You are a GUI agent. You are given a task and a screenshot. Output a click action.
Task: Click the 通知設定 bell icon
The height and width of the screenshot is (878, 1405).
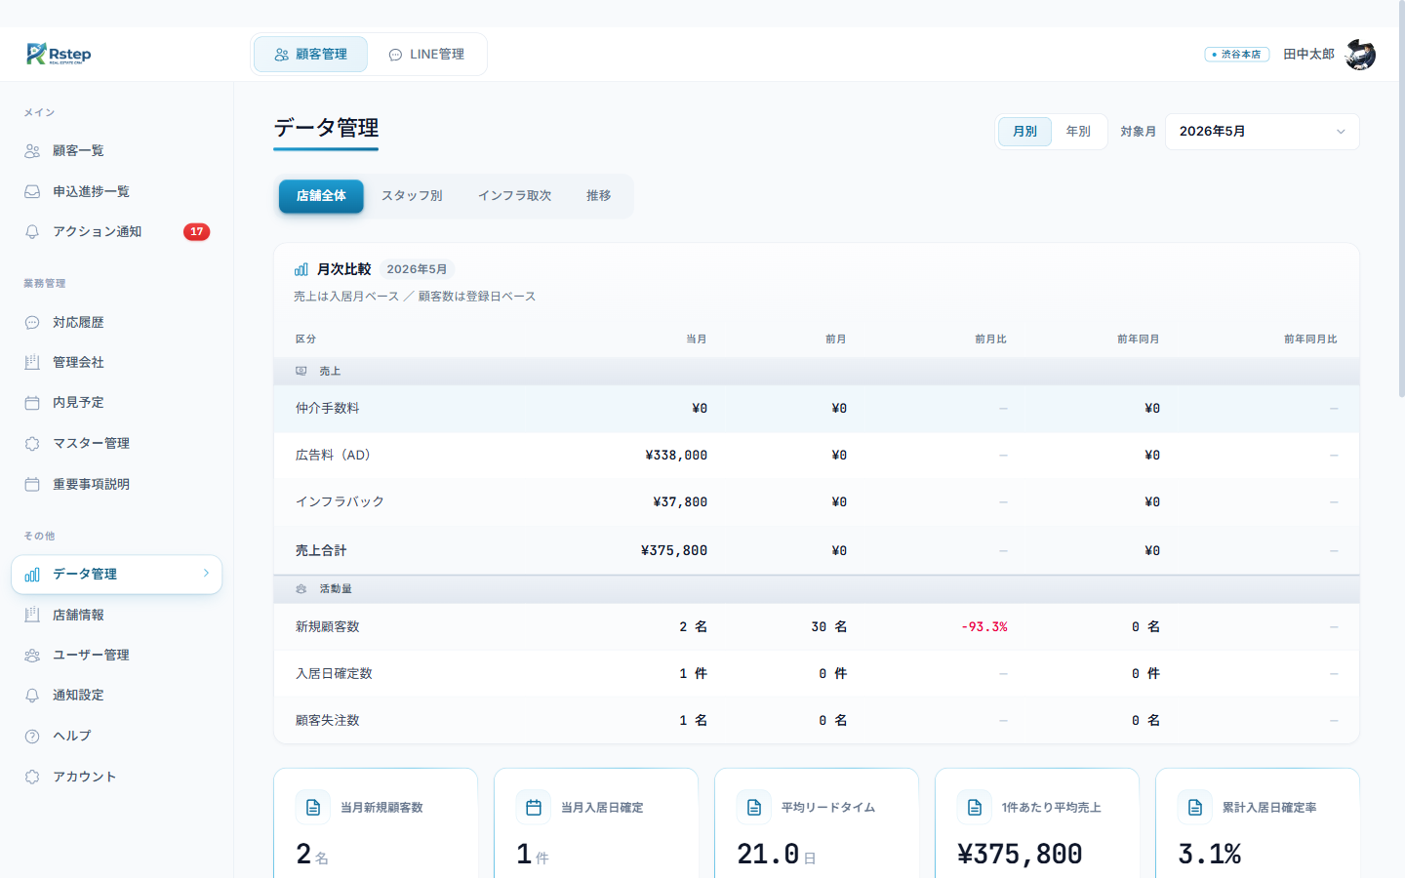tap(32, 696)
